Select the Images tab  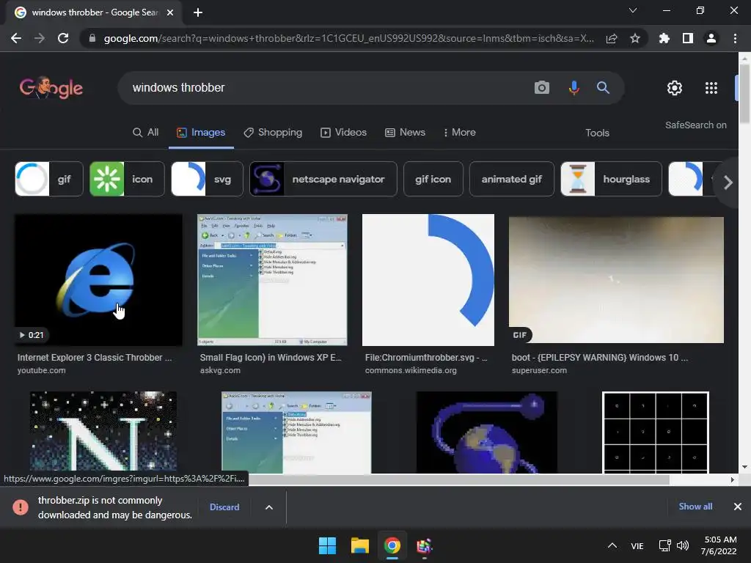(201, 133)
